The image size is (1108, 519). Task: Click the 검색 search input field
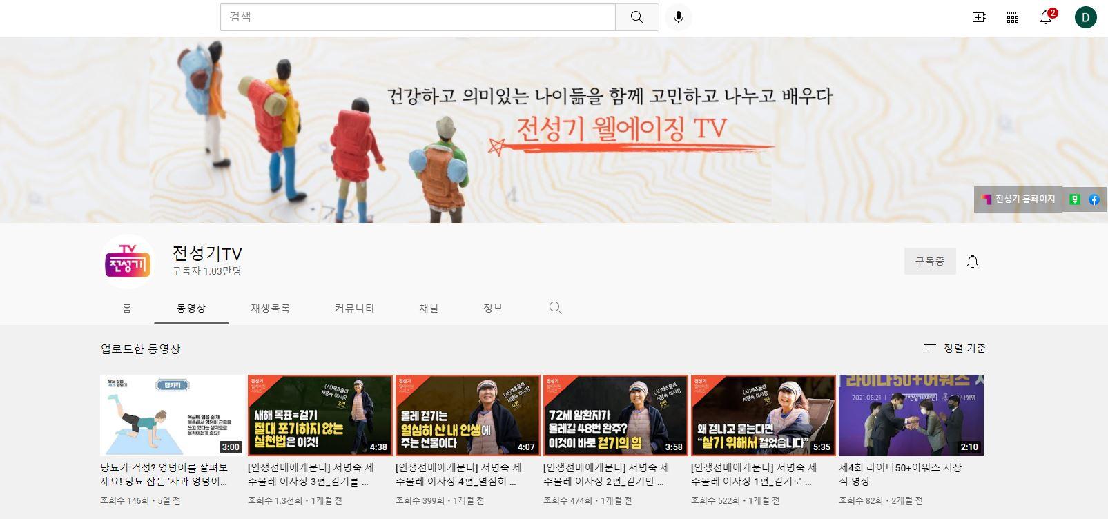(418, 17)
